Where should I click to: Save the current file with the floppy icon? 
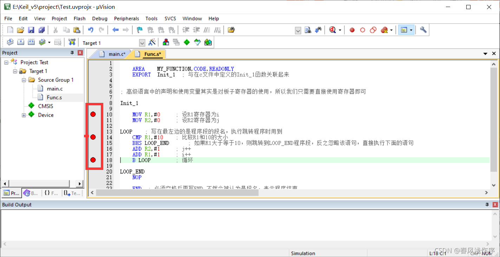[x=31, y=30]
